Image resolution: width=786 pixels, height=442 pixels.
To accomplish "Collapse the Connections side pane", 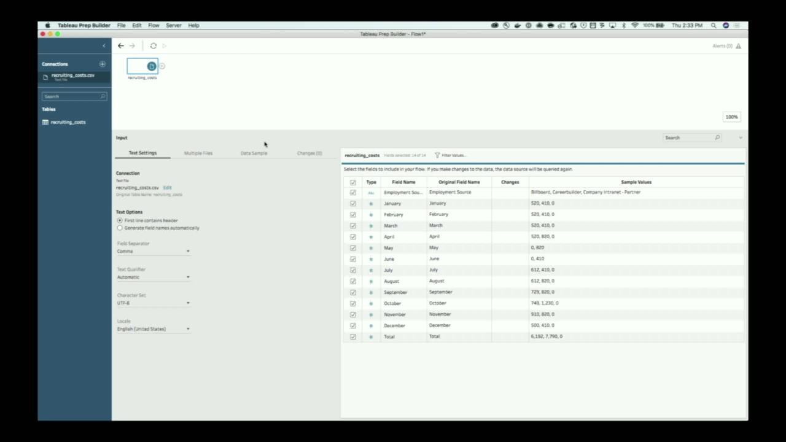I will tap(104, 46).
